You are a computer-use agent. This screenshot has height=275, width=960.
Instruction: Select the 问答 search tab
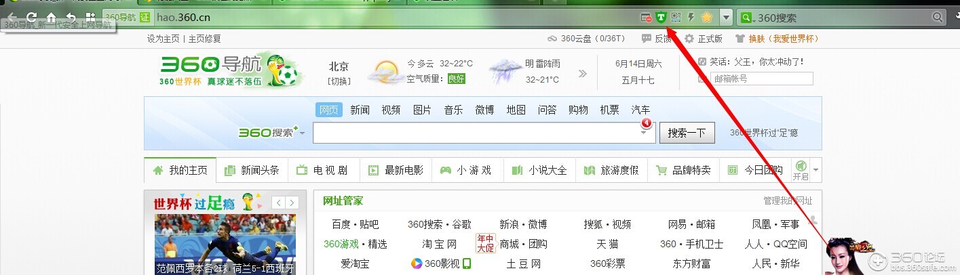(547, 110)
